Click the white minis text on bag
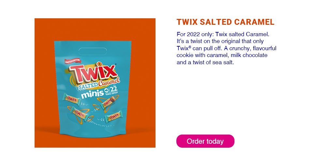This screenshot has width=326, height=163. pos(92,94)
